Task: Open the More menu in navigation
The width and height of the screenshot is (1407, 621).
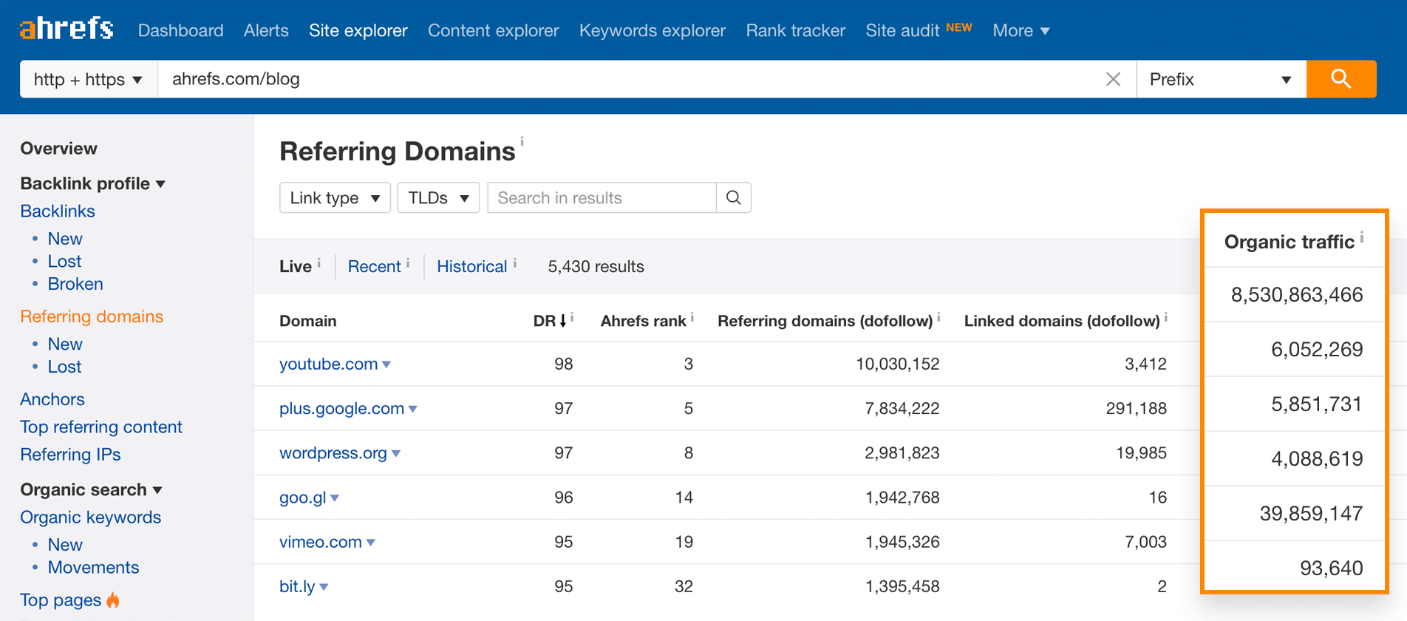Action: click(x=1021, y=30)
